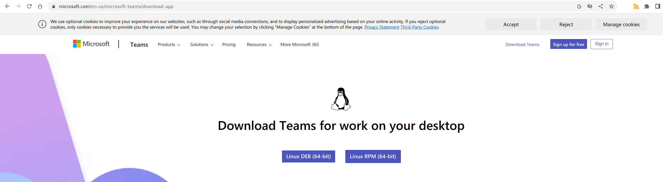Expand the Solutions dropdown menu
663x182 pixels.
click(202, 45)
